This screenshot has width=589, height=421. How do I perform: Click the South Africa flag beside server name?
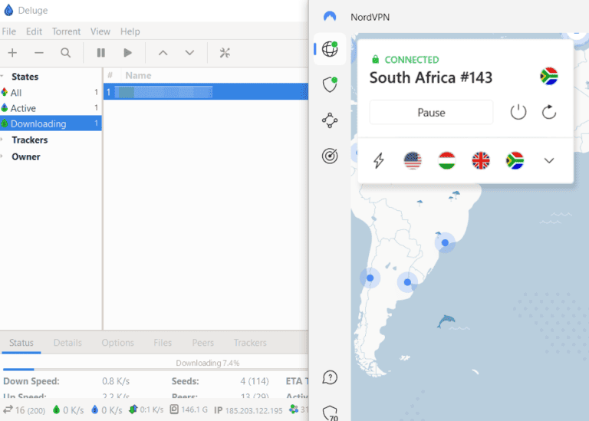pyautogui.click(x=549, y=76)
